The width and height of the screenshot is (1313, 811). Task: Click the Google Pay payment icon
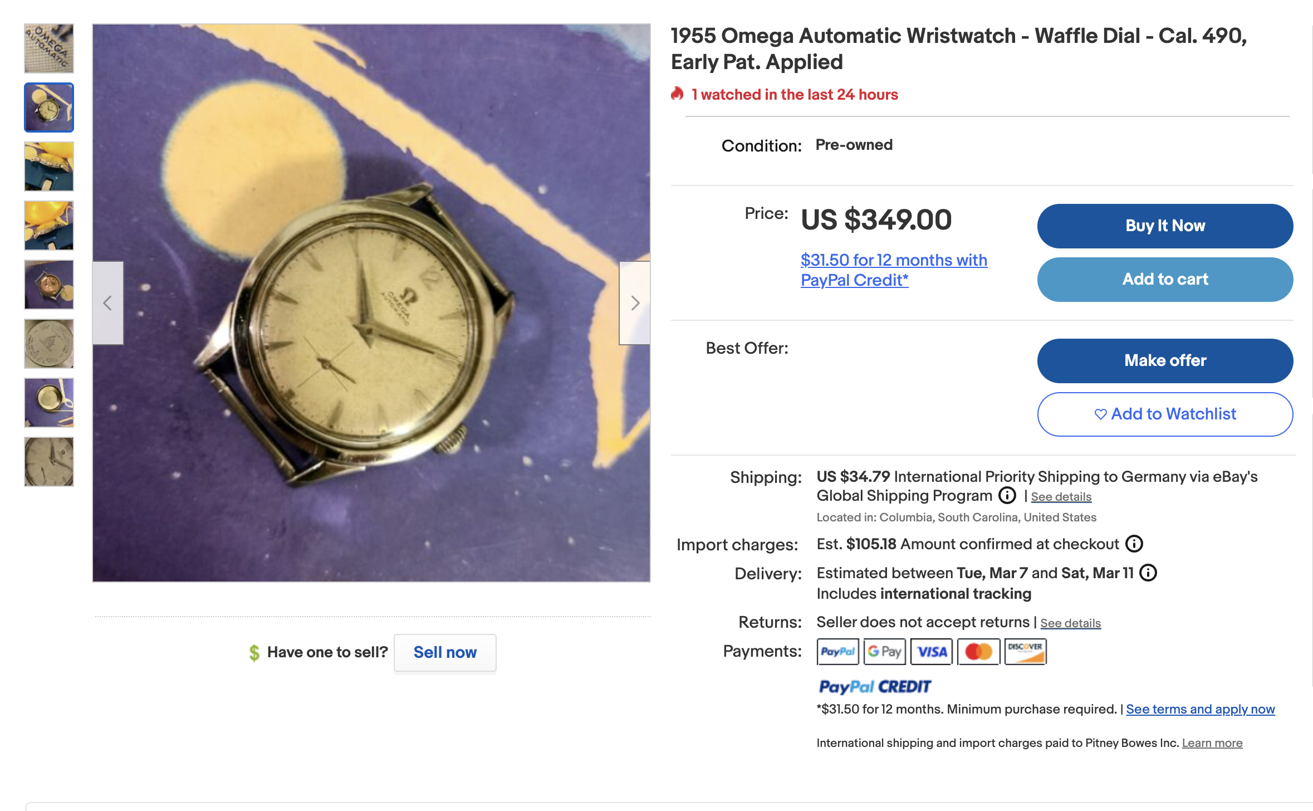(884, 652)
